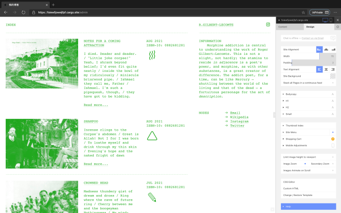This screenshot has height=213, width=341.
Task: Go back in the browser
Action: 6,12
